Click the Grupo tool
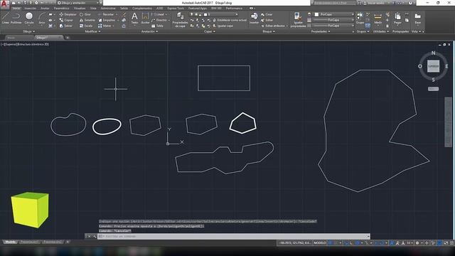The width and height of the screenshot is (455, 256). click(x=360, y=18)
